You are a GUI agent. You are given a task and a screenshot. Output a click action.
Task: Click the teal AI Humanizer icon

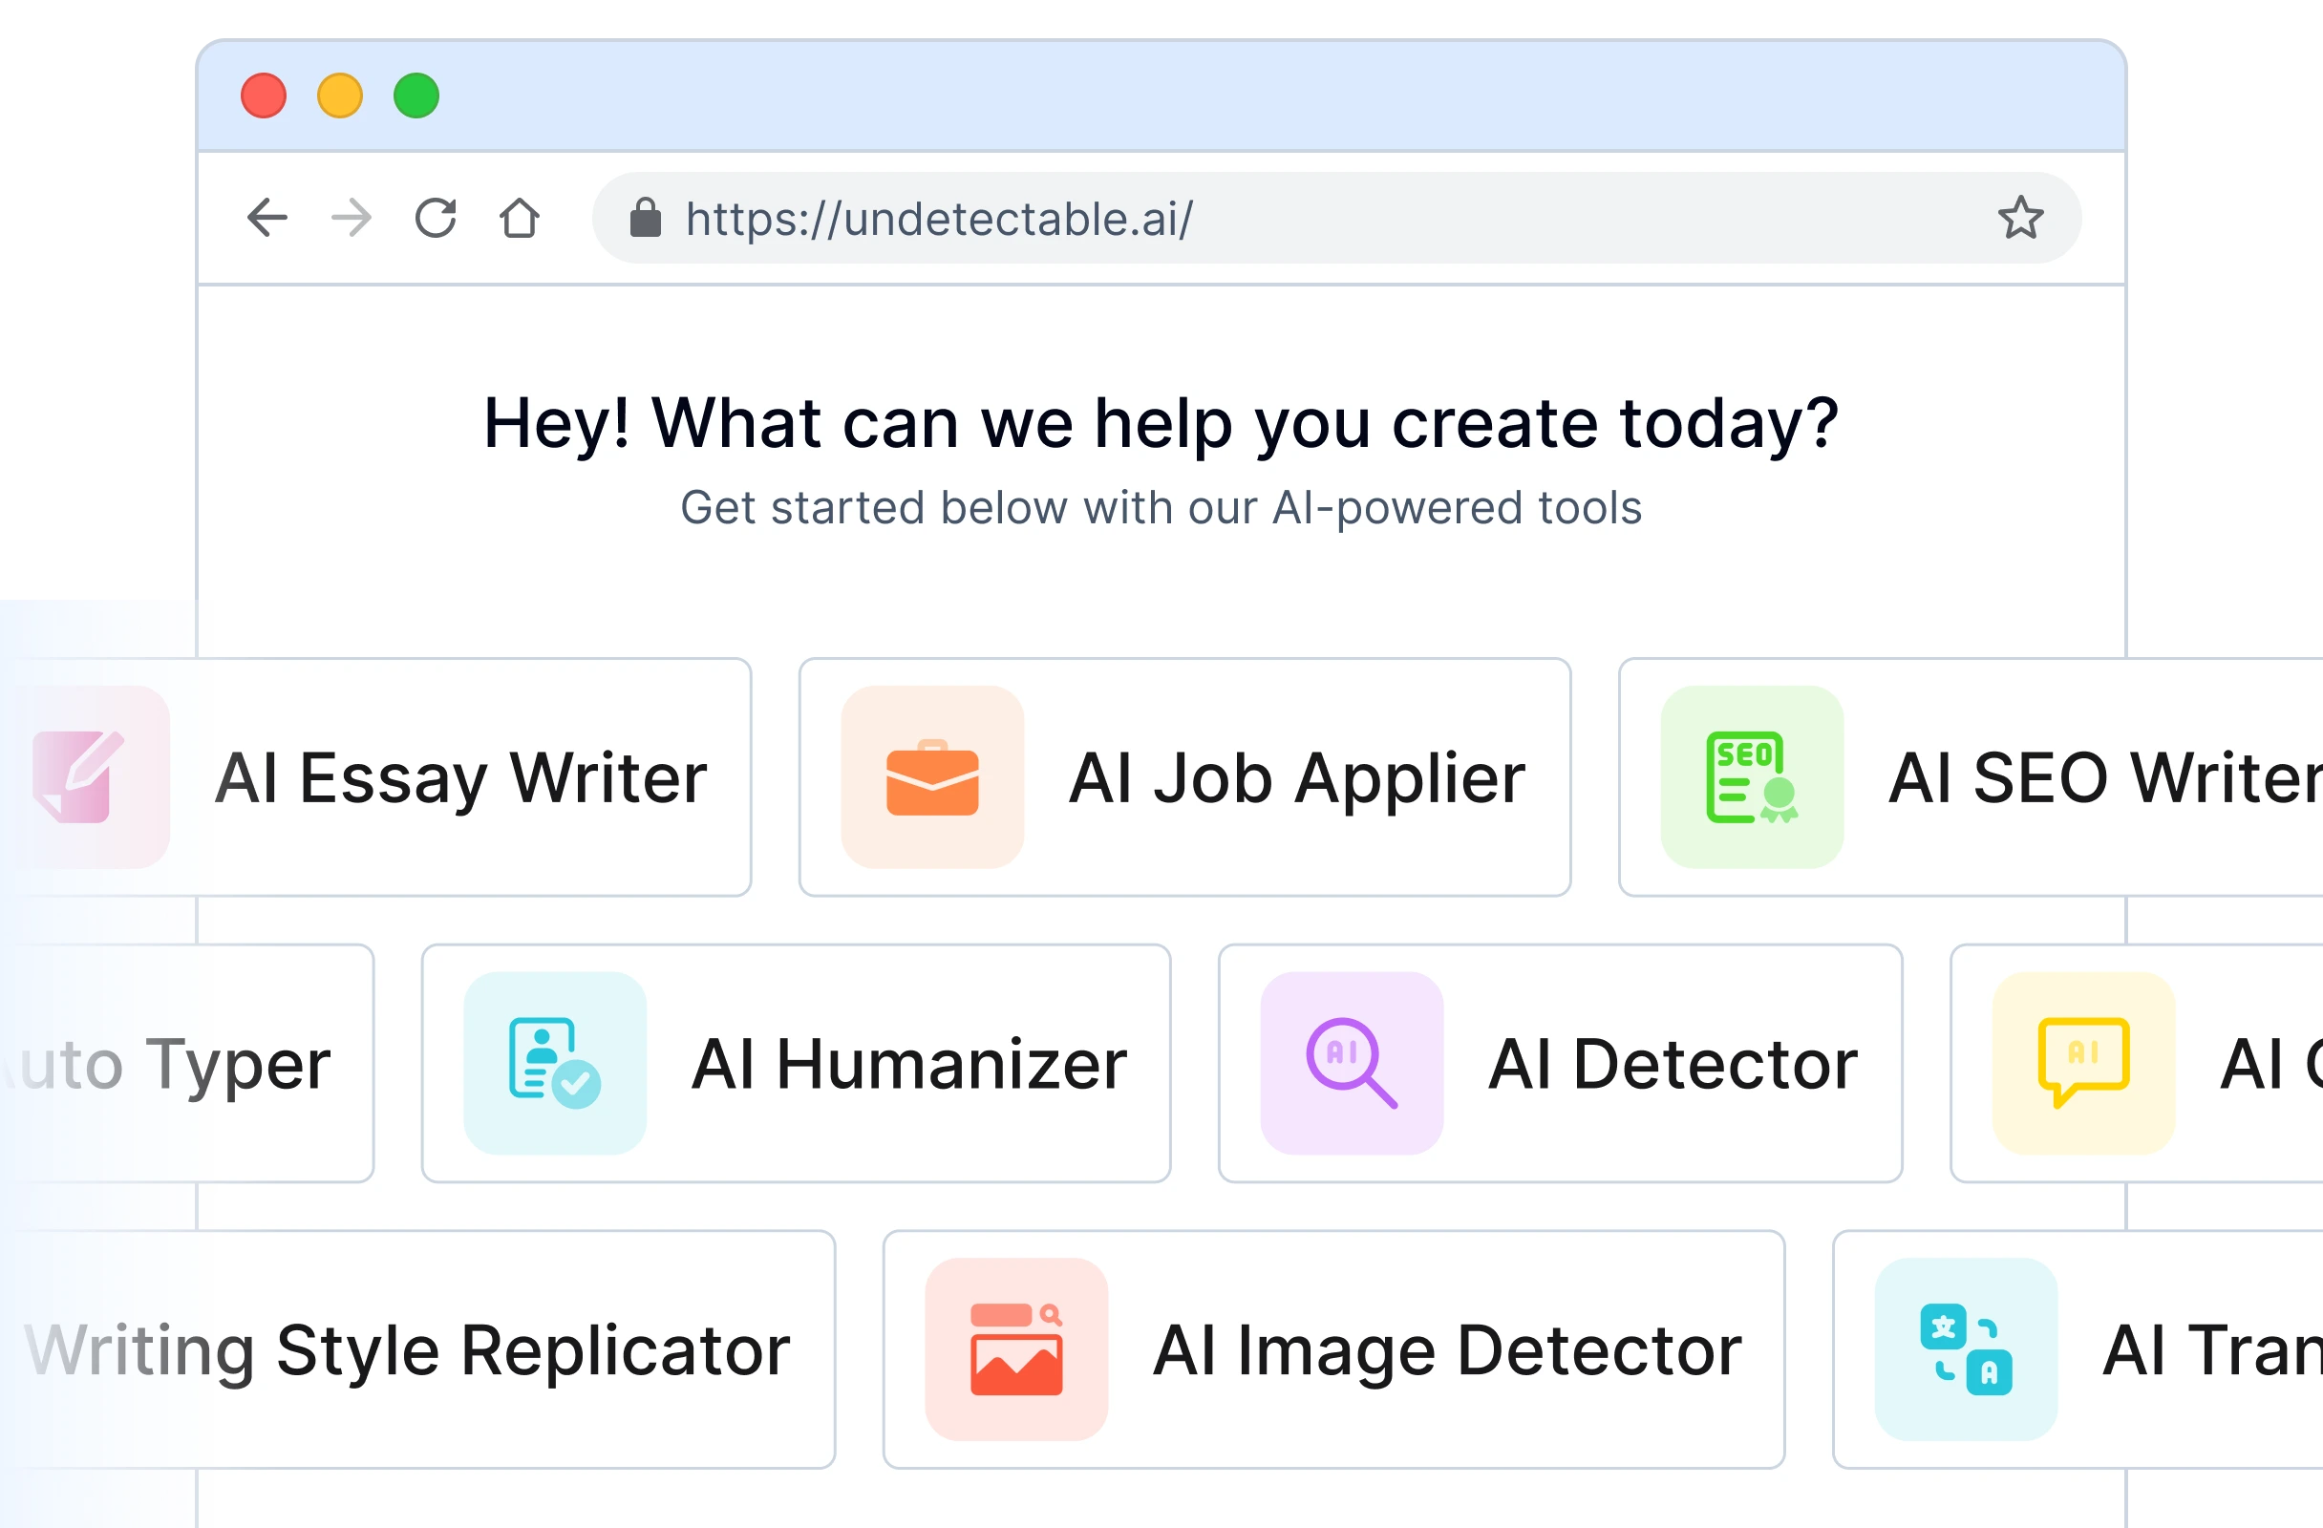tap(554, 1064)
